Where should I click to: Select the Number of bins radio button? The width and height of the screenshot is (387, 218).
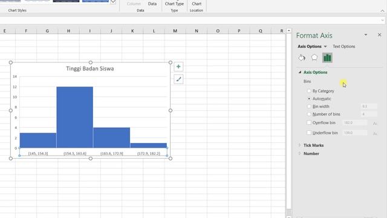pos(309,114)
